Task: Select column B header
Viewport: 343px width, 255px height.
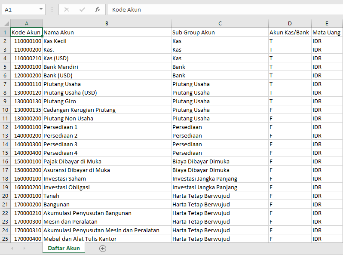Action: 107,24
